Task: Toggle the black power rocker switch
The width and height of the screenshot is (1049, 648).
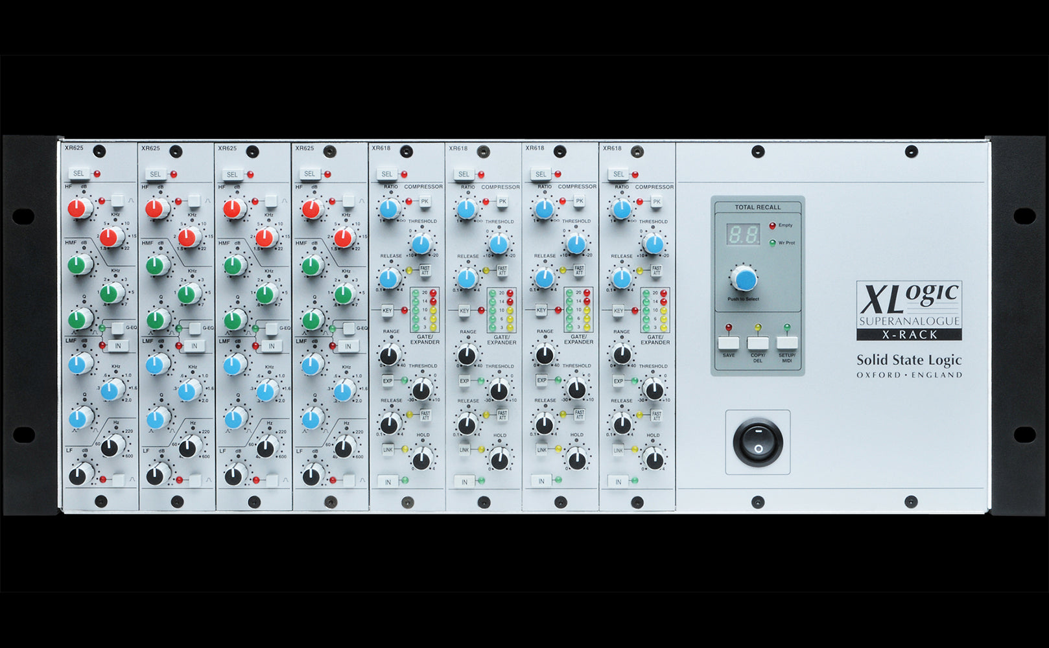Action: click(x=757, y=443)
